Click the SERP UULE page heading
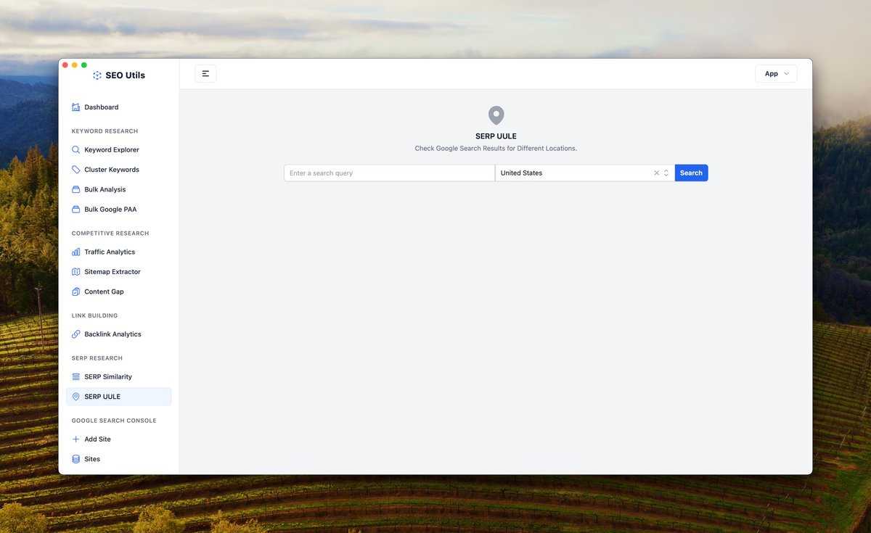The width and height of the screenshot is (871, 533). [496, 136]
